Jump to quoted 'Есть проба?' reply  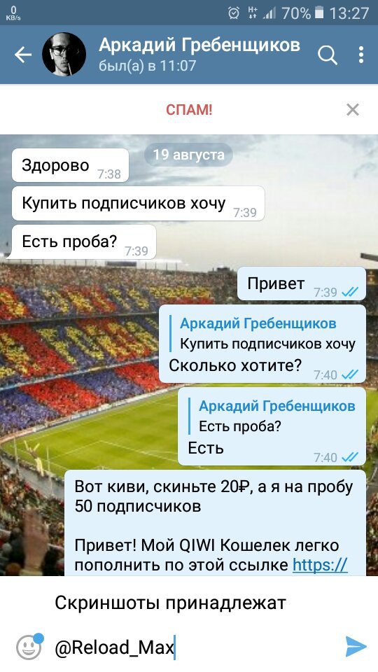click(272, 416)
